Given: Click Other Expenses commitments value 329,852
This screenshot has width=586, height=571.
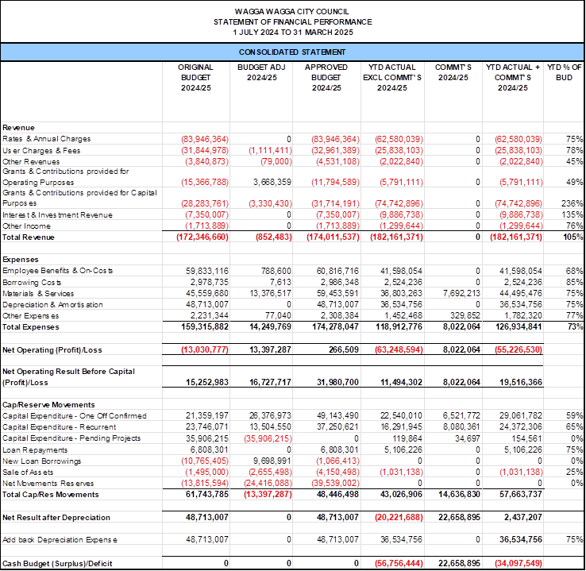Looking at the screenshot, I should point(465,316).
